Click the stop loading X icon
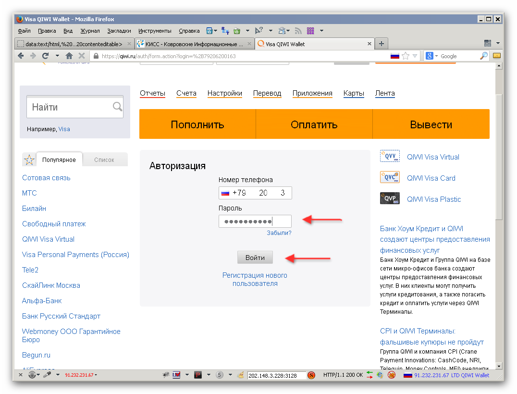Image resolution: width=517 pixels, height=394 pixels. 82,56
